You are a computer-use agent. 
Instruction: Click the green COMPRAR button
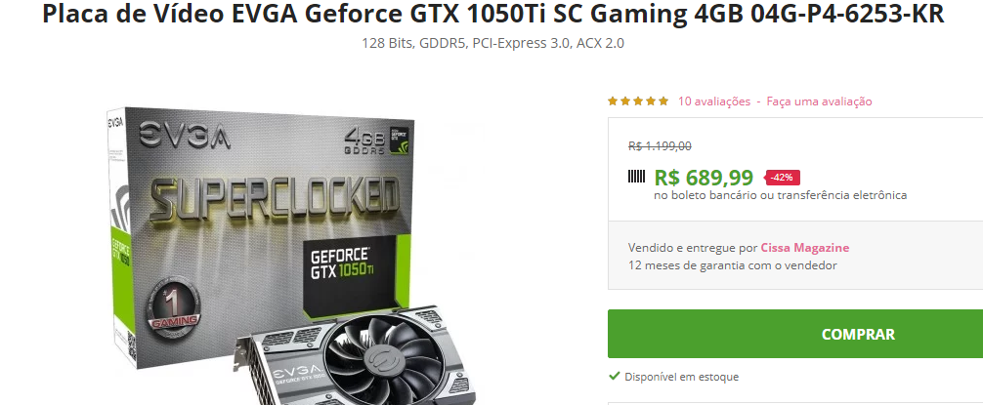click(795, 334)
